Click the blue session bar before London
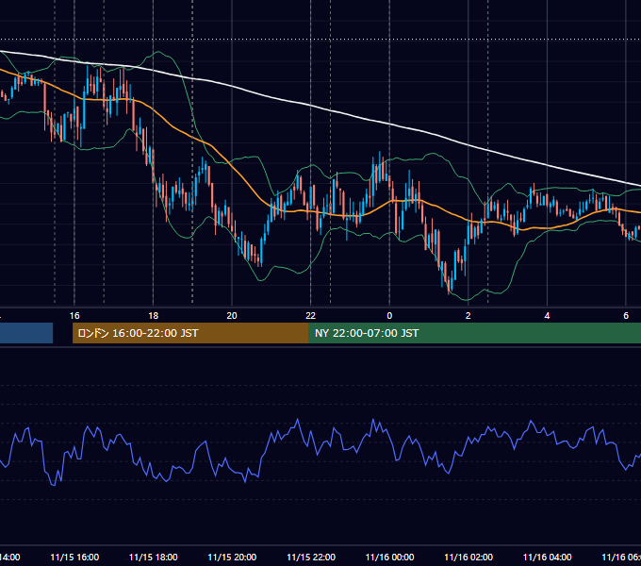Screen dimensions: 641x566 coord(26,333)
